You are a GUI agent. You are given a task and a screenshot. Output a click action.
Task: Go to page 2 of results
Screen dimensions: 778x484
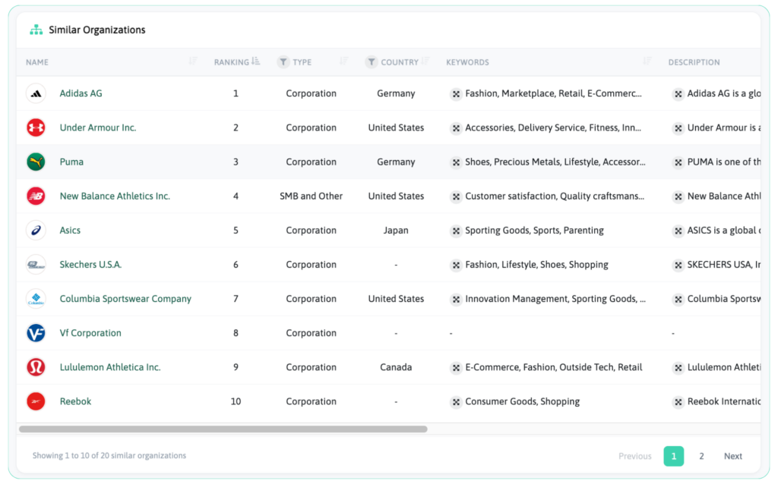coord(701,456)
